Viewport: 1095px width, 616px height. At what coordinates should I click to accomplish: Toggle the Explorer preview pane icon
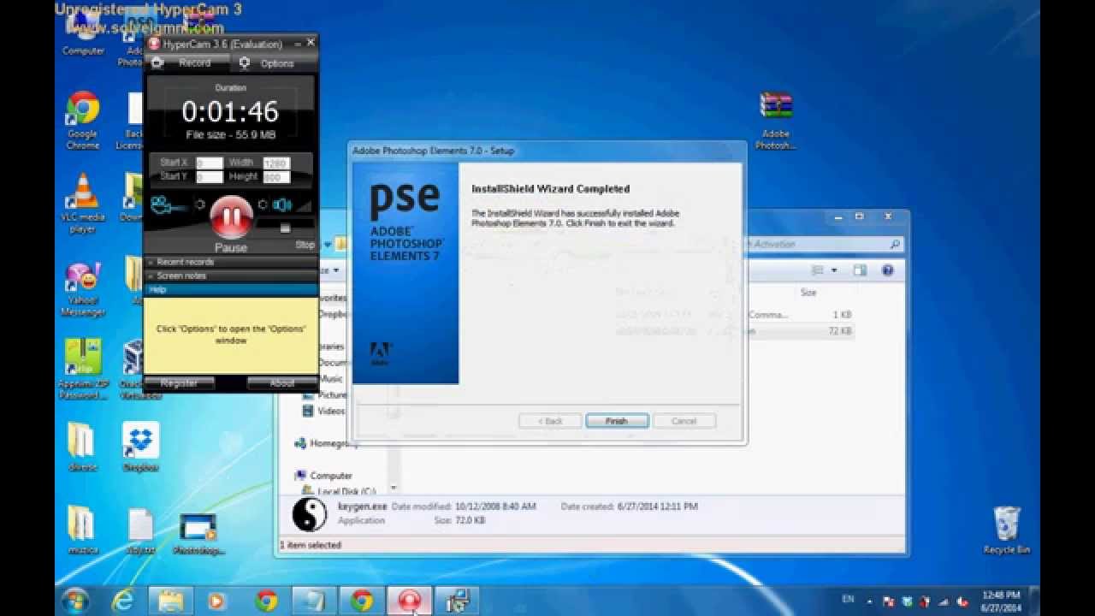[860, 270]
